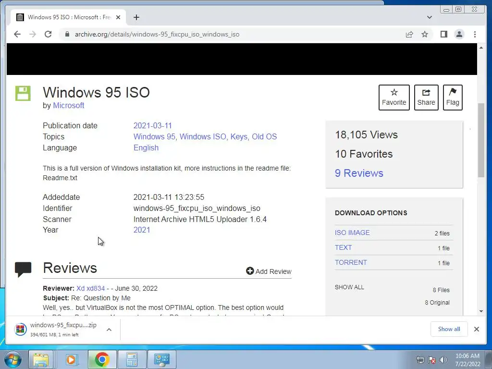Click the taskbar clock showing 10:06 AM

point(467,360)
